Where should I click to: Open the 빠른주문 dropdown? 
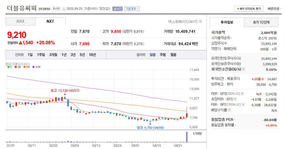274,9
